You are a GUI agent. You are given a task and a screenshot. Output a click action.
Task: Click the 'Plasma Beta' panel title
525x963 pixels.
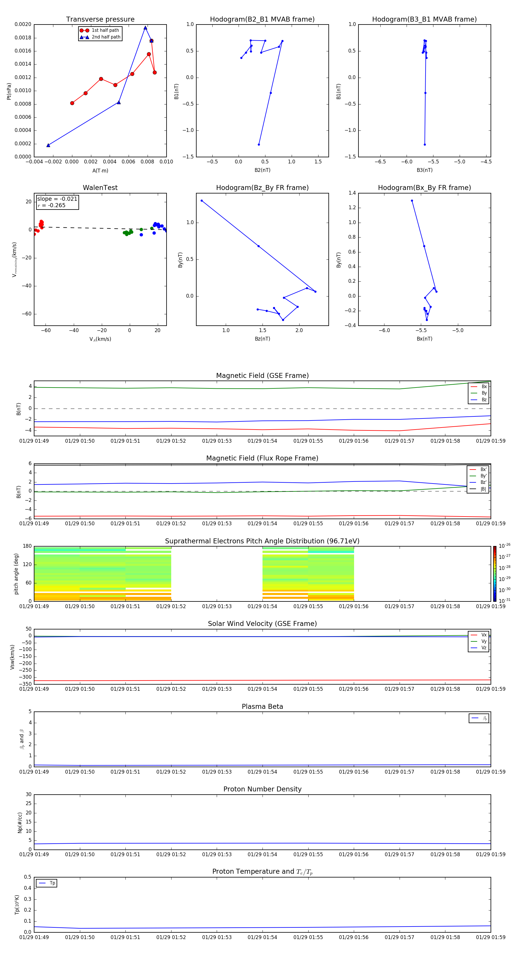(x=262, y=706)
